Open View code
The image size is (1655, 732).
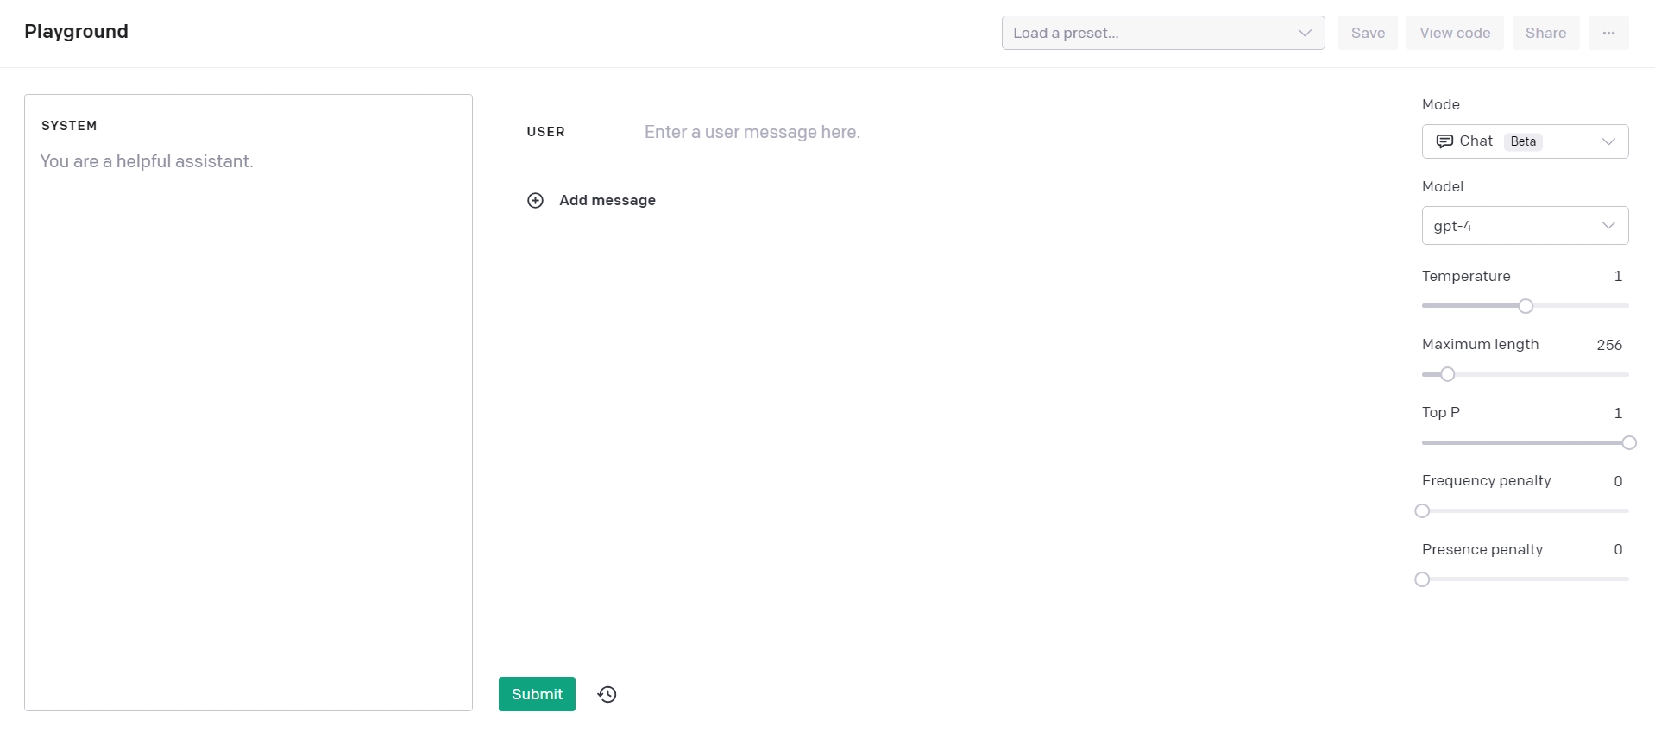[1455, 33]
